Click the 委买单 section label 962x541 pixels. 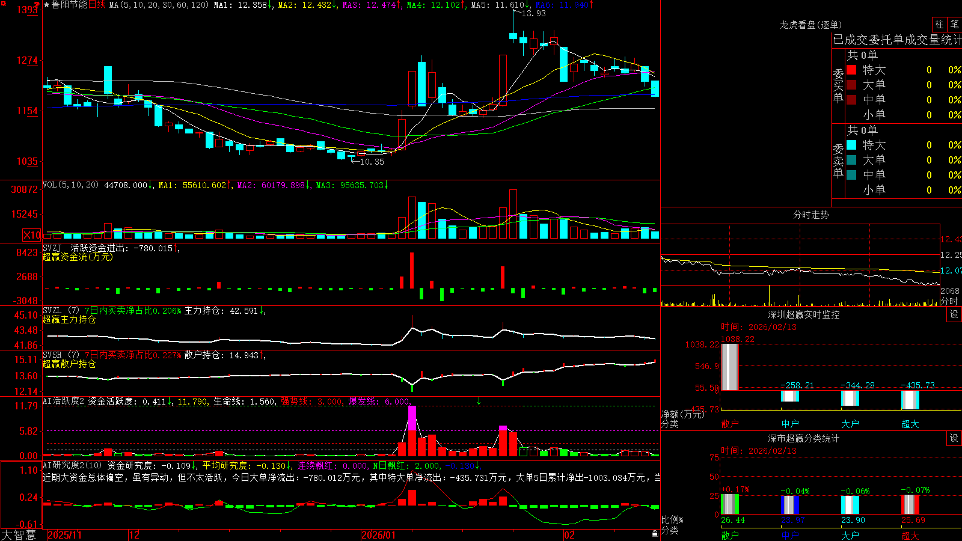tap(838, 86)
